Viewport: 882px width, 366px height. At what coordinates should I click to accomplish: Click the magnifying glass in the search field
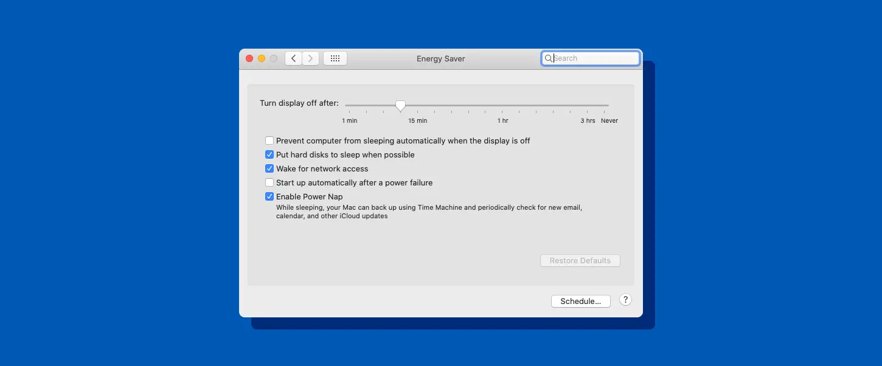click(549, 58)
